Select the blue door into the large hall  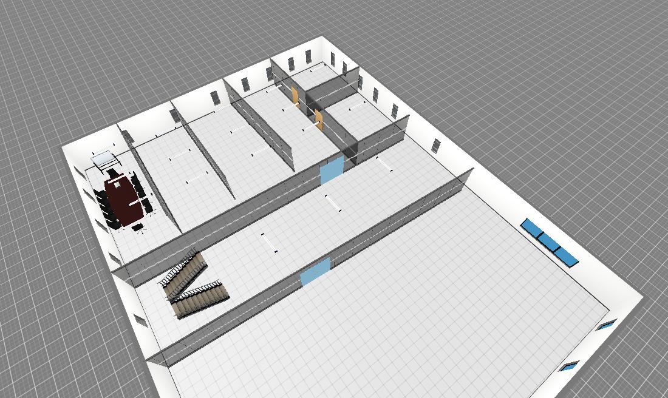pyautogui.click(x=315, y=271)
